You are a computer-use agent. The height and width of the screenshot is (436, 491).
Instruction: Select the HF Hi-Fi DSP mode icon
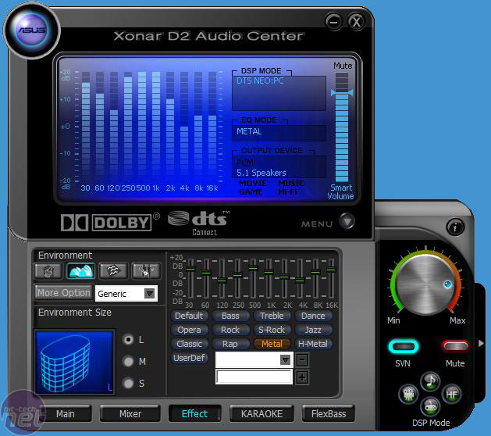[452, 394]
